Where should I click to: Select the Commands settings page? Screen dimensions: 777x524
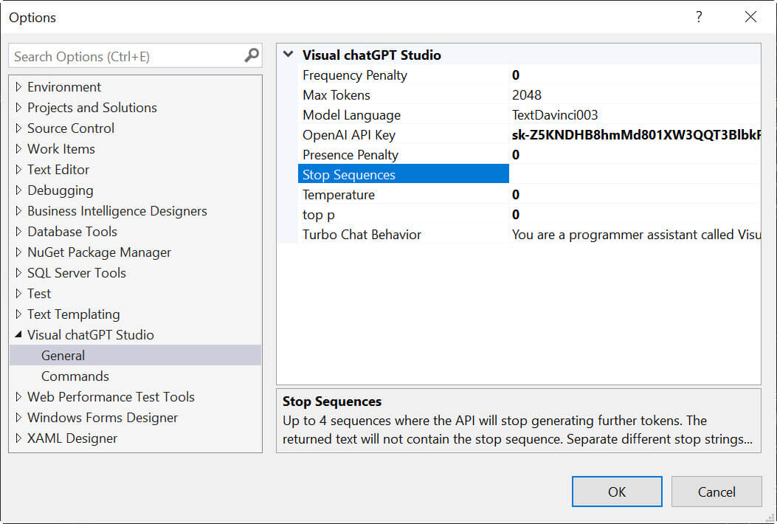(75, 376)
